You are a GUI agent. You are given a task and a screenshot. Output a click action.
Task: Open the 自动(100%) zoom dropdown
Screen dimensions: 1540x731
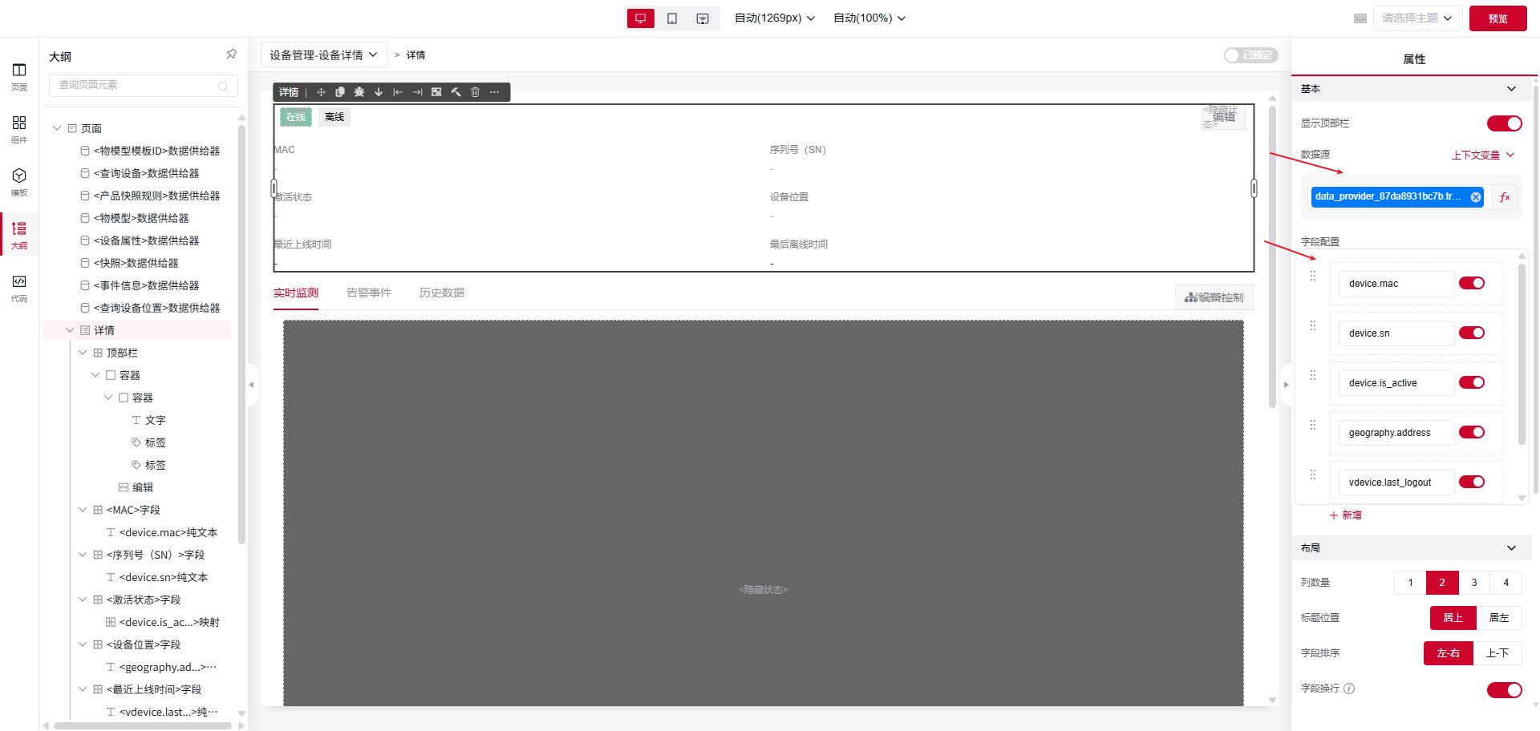pyautogui.click(x=869, y=18)
